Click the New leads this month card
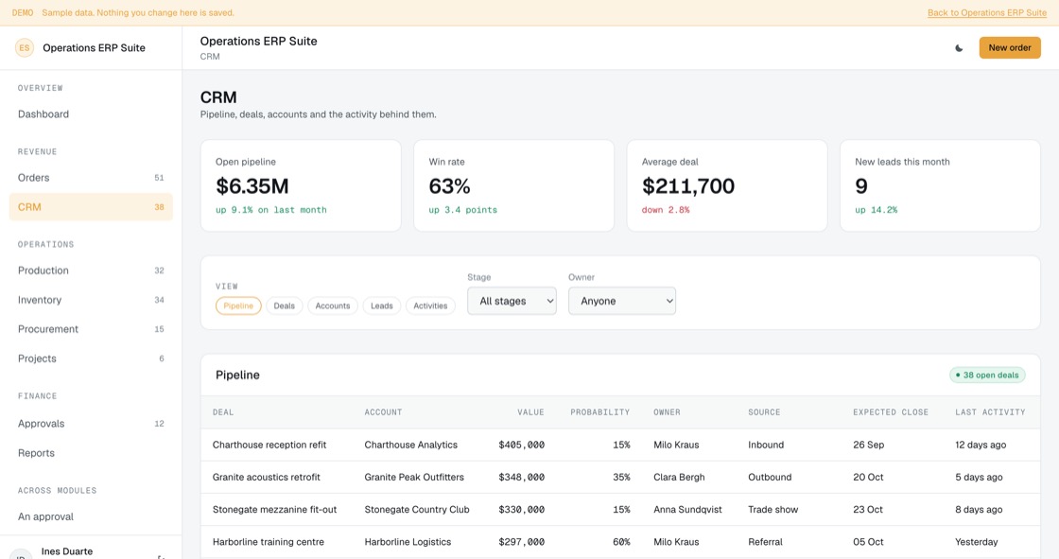 tap(940, 186)
